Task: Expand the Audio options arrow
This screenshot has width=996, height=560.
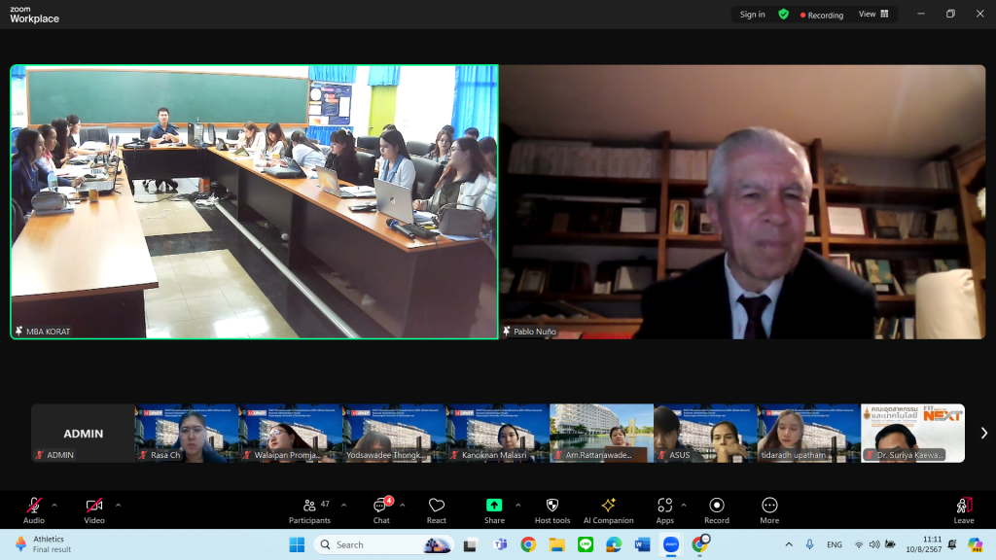Action: pos(54,505)
